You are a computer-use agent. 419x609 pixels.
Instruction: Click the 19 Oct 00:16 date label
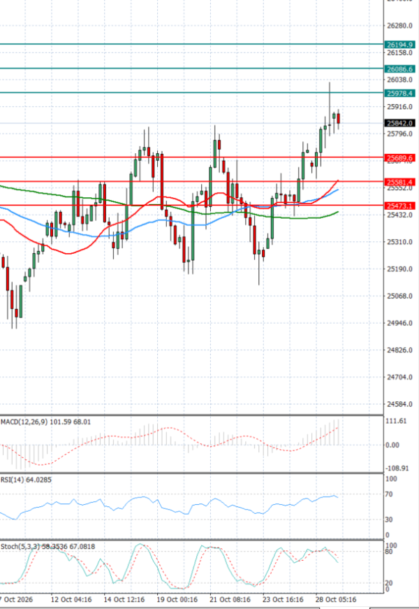[x=177, y=599]
